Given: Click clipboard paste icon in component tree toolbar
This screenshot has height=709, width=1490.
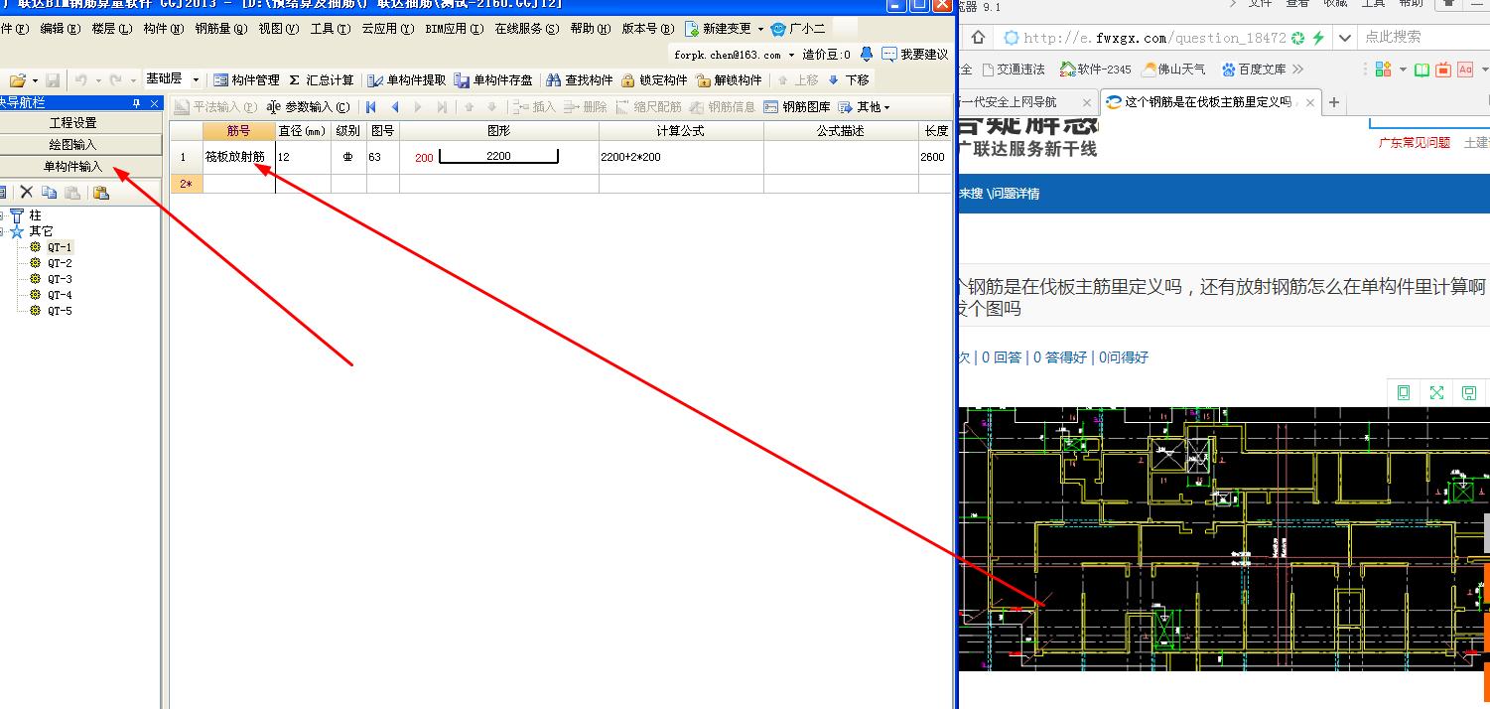Looking at the screenshot, I should 100,193.
